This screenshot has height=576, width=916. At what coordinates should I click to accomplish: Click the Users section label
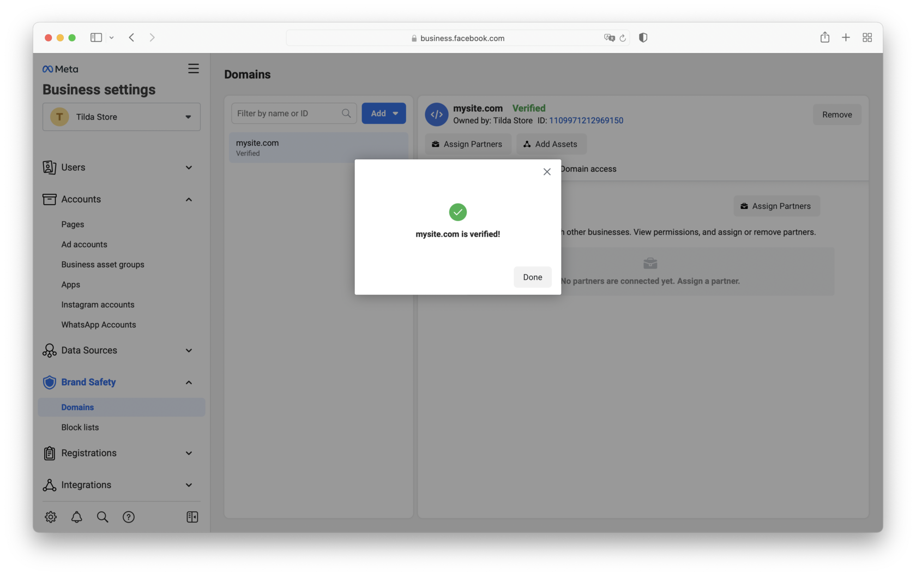coord(73,167)
